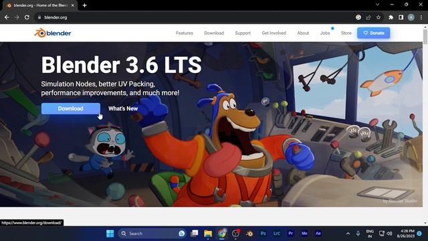The height and width of the screenshot is (241, 428).
Task: Click the padlock site info icon
Action: click(x=39, y=17)
